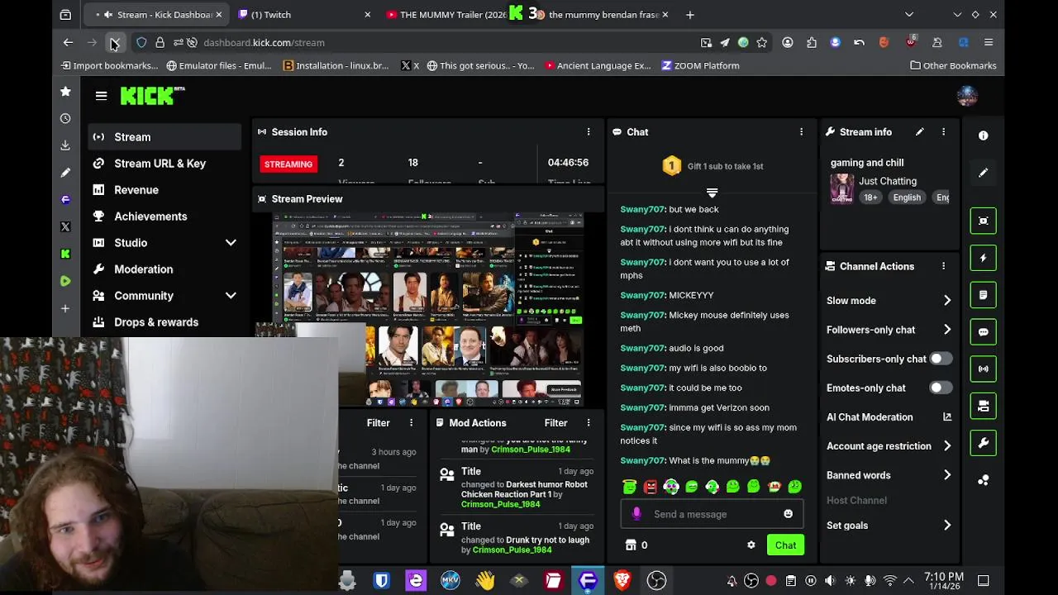Open Import bookmarks bookmark

coord(109,65)
